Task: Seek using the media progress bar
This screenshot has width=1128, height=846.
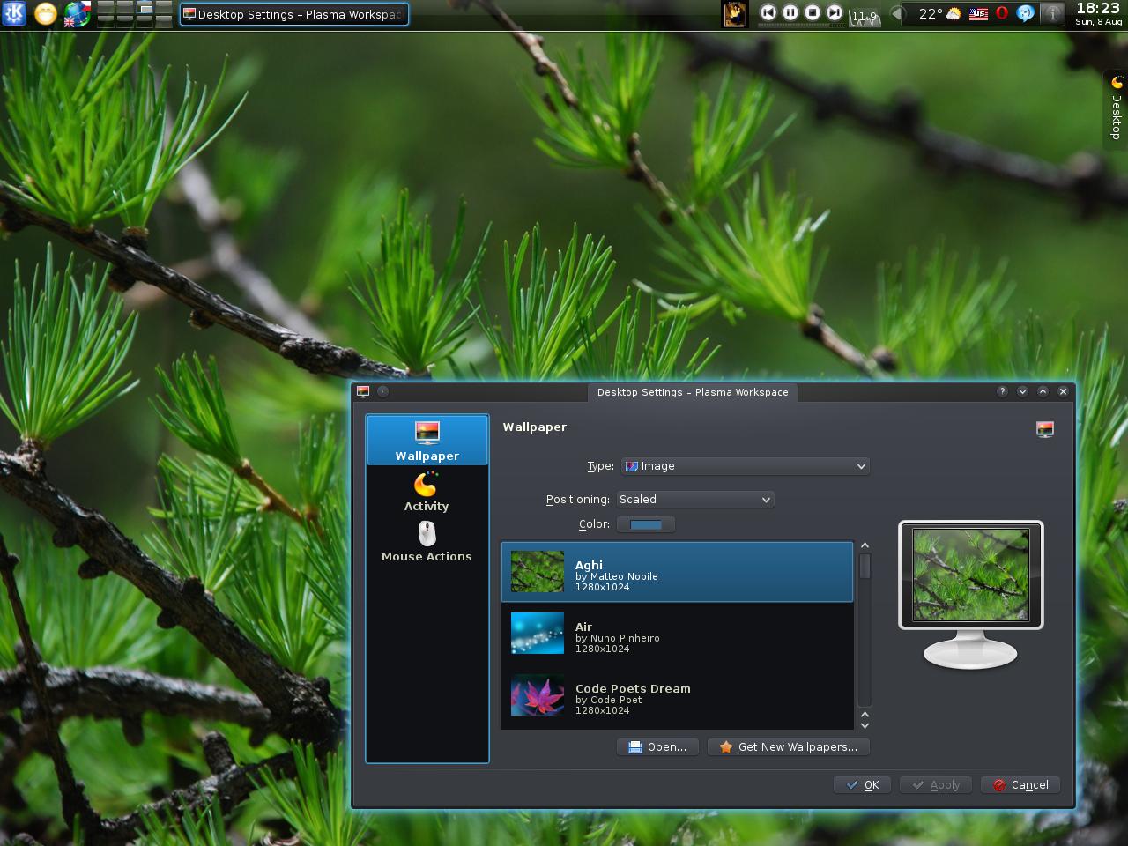Action: point(801,25)
